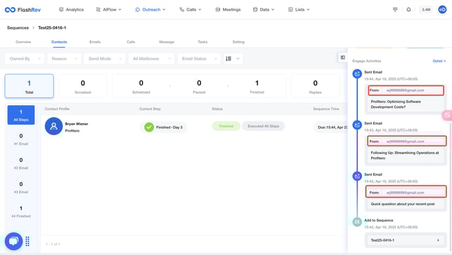Click the Due: 15:44 time chip

(x=331, y=127)
